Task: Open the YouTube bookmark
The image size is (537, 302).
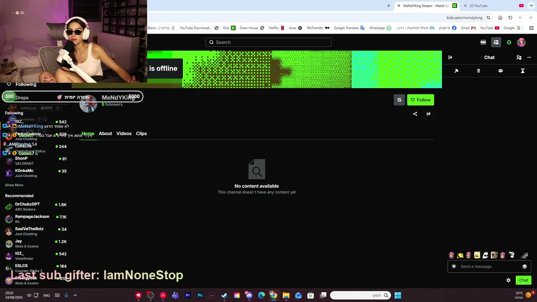Action: pyautogui.click(x=489, y=28)
